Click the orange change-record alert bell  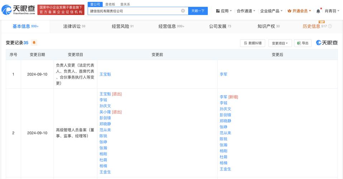point(34,43)
